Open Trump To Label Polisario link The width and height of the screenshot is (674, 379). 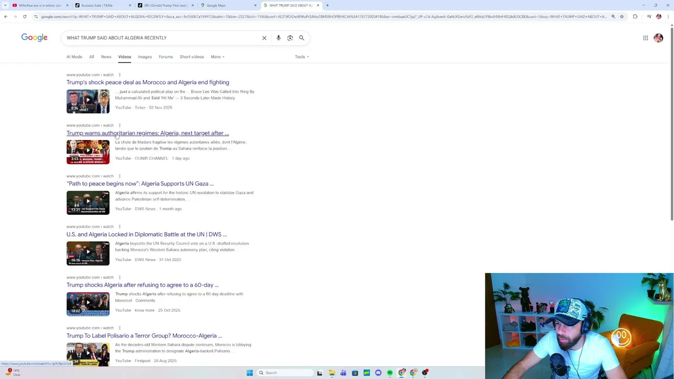(x=144, y=336)
